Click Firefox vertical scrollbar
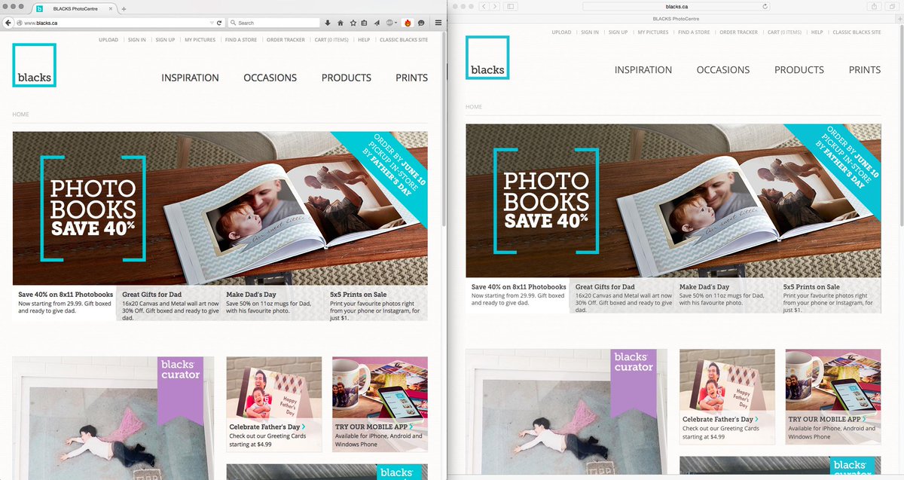The image size is (904, 480). pos(444,128)
